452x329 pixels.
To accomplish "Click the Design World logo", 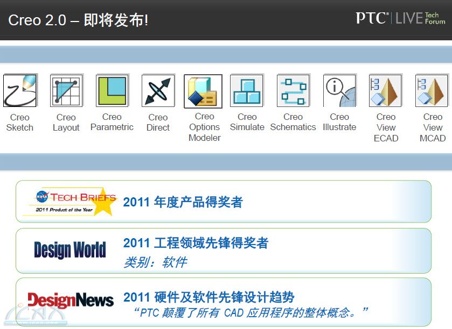I will (70, 249).
